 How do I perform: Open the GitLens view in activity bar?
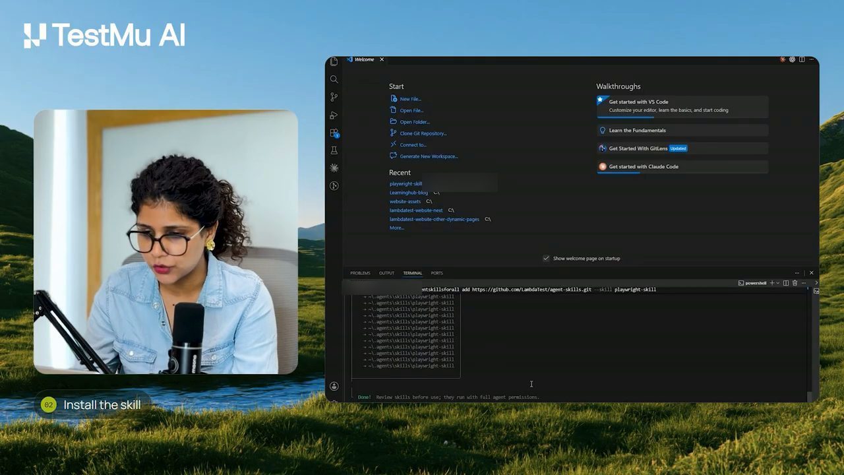[x=334, y=186]
